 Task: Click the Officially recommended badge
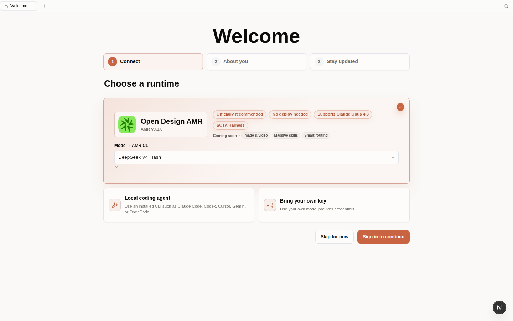[x=240, y=114]
